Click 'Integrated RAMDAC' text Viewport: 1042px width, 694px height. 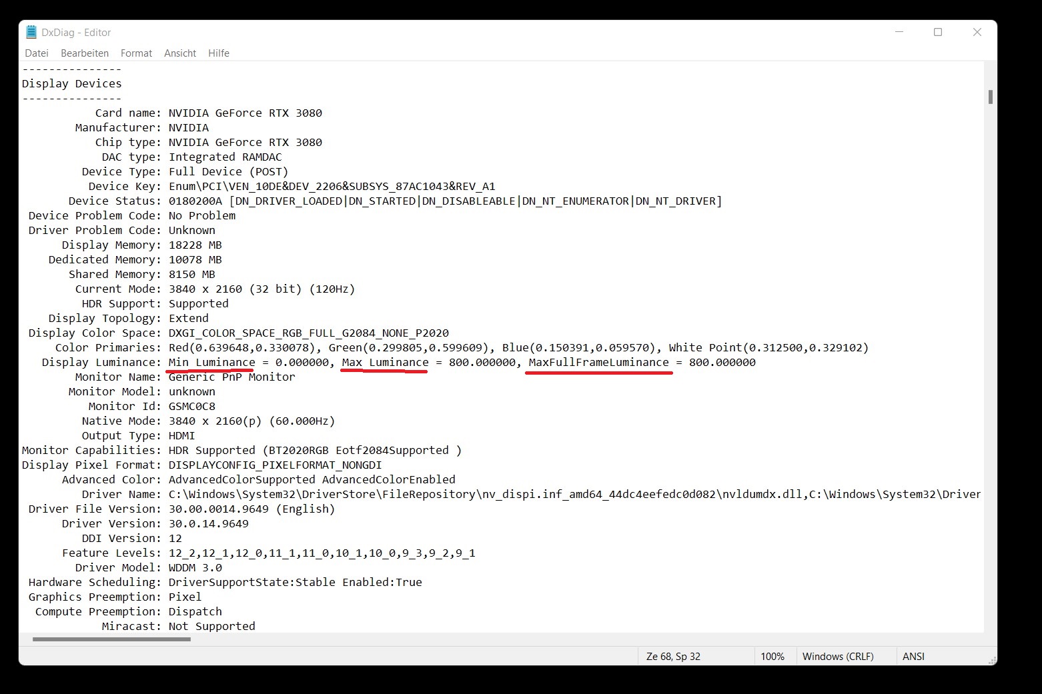[225, 157]
